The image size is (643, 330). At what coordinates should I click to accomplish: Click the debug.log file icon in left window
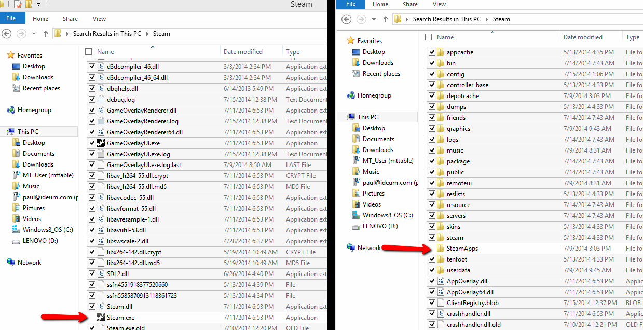tap(101, 99)
